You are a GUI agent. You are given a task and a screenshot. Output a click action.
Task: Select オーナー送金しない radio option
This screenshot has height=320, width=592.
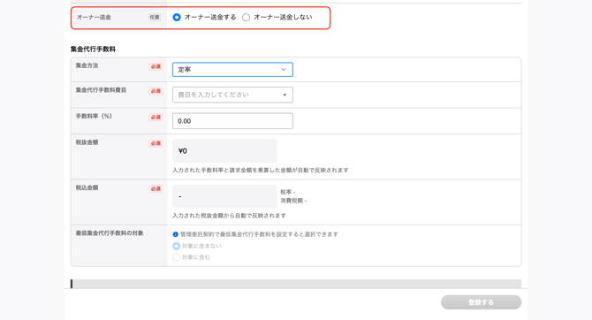(x=246, y=18)
